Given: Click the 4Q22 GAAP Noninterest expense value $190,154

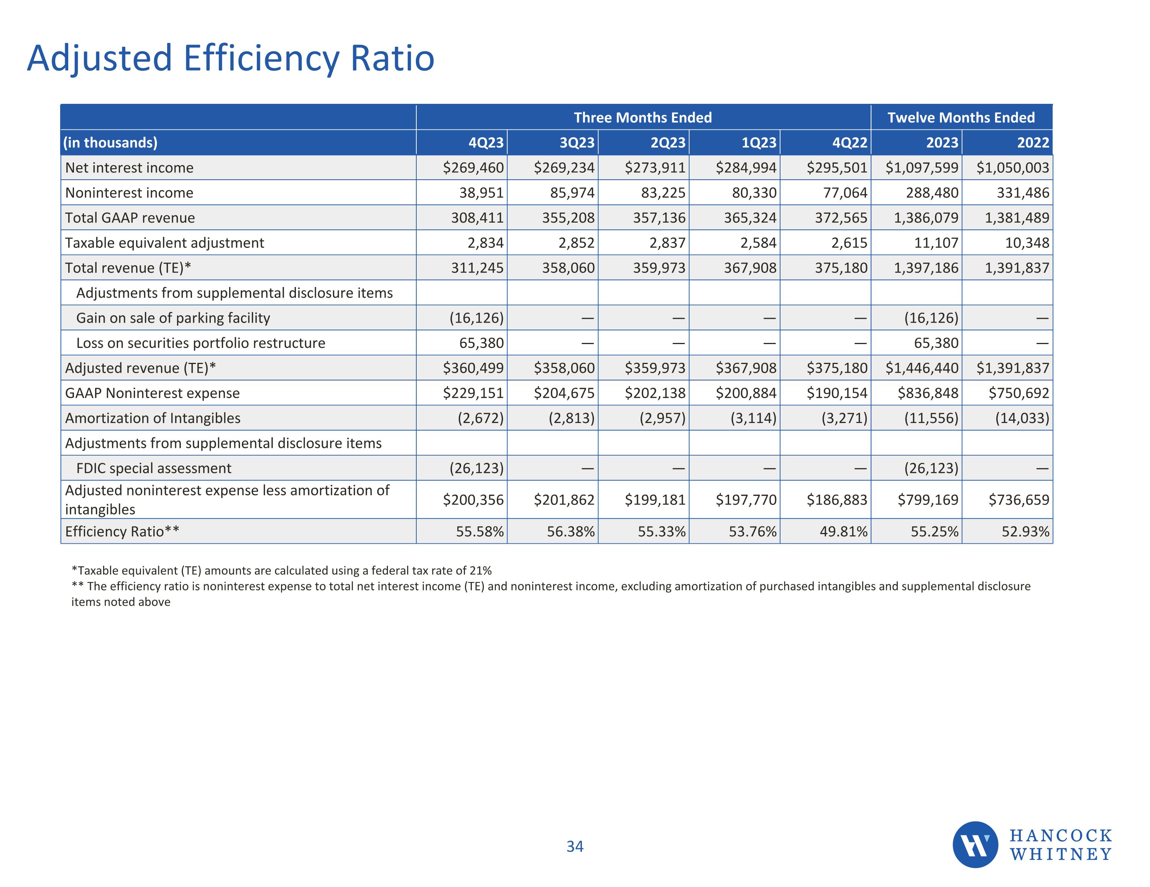Looking at the screenshot, I should [837, 393].
